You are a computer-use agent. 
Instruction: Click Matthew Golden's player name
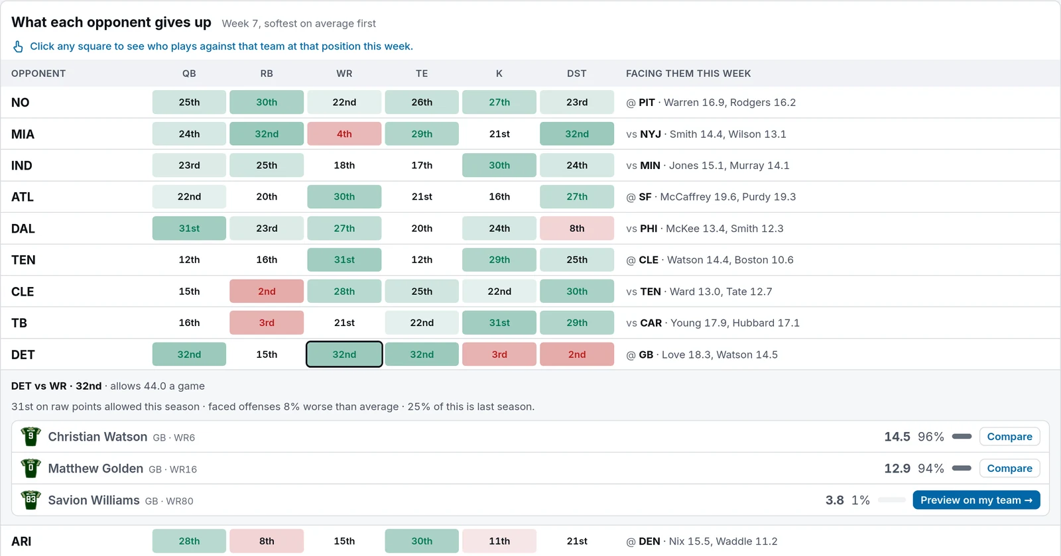(x=95, y=469)
